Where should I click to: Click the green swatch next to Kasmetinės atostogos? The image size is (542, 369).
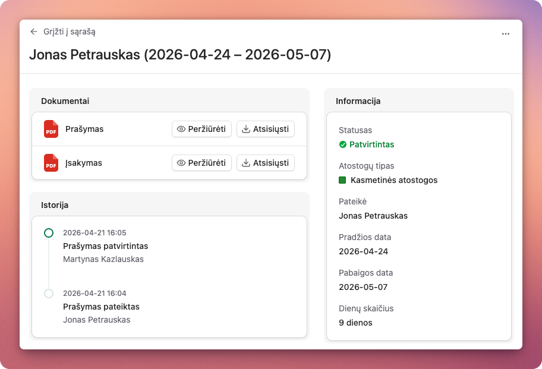[x=343, y=180]
